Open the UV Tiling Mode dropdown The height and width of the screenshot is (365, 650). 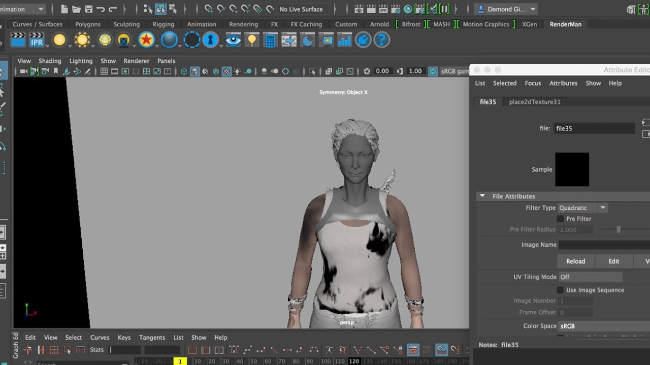point(590,277)
